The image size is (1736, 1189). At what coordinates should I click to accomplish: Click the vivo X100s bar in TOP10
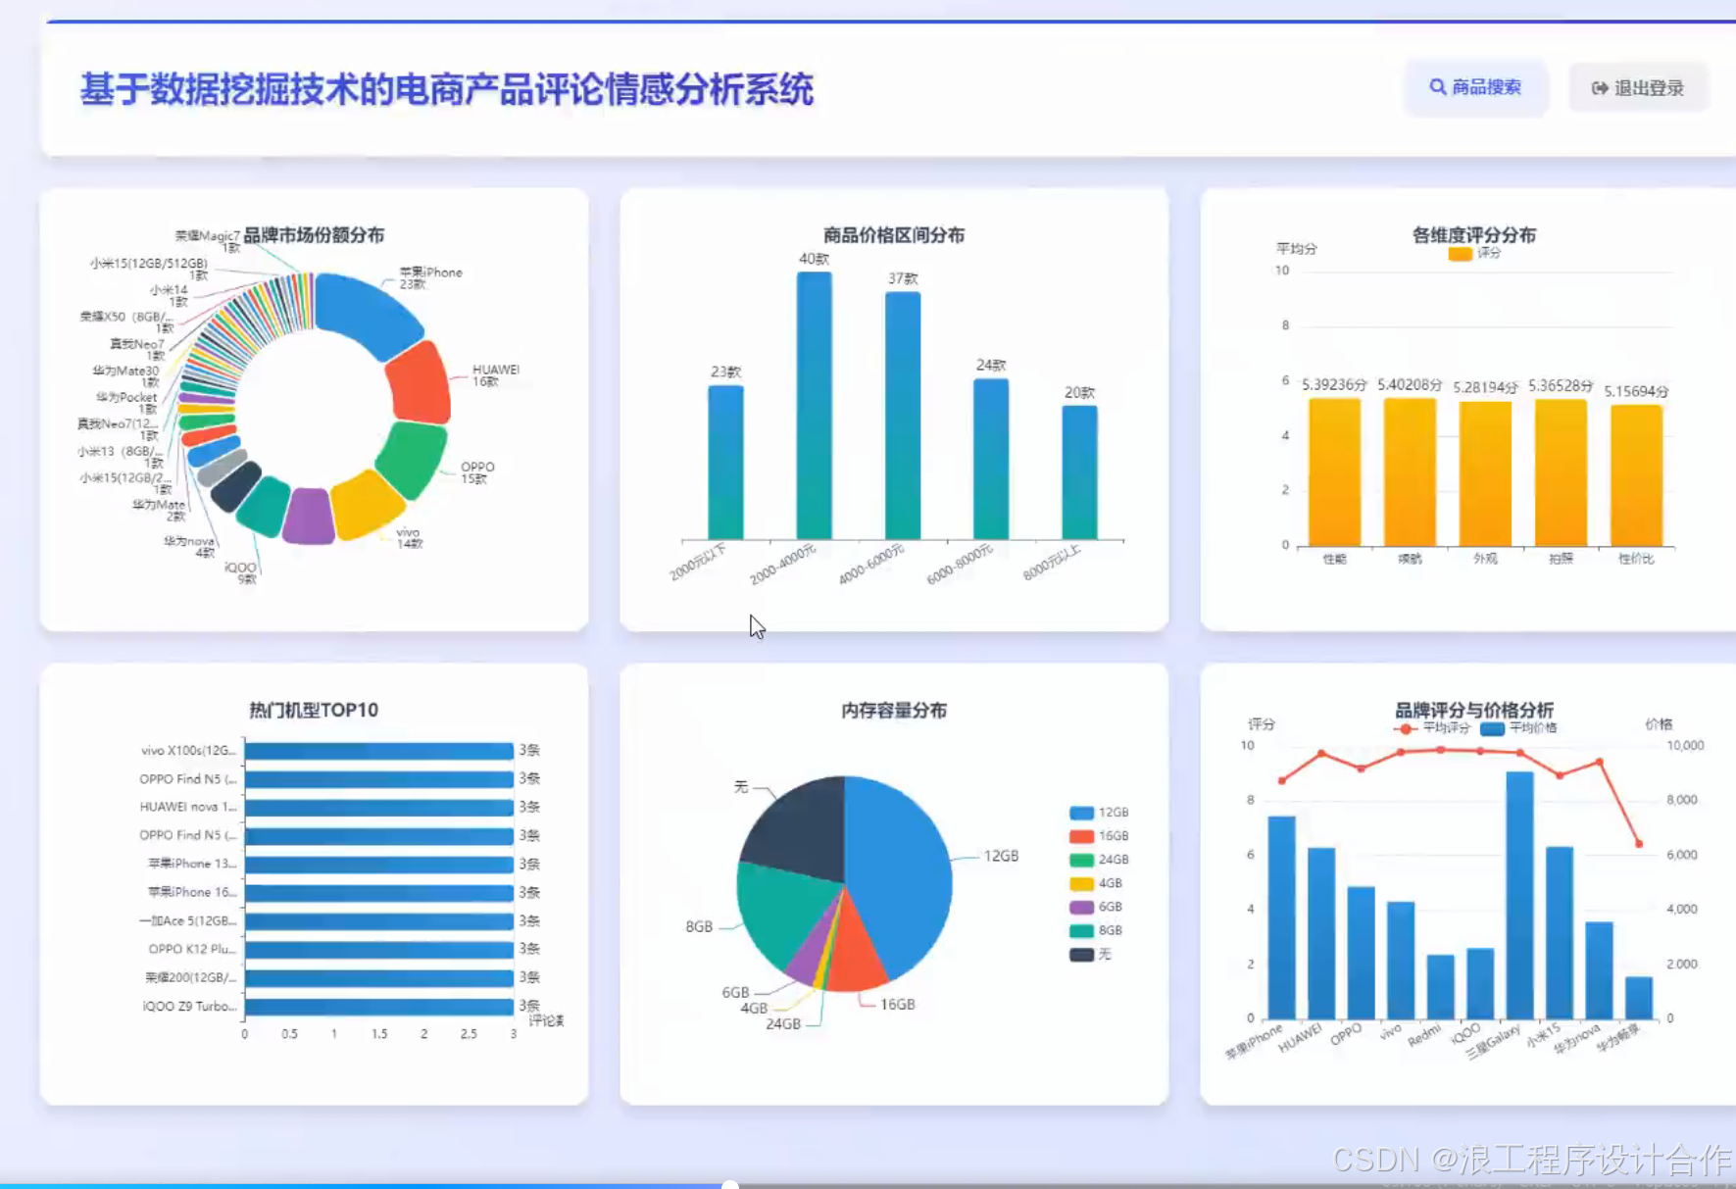click(378, 751)
